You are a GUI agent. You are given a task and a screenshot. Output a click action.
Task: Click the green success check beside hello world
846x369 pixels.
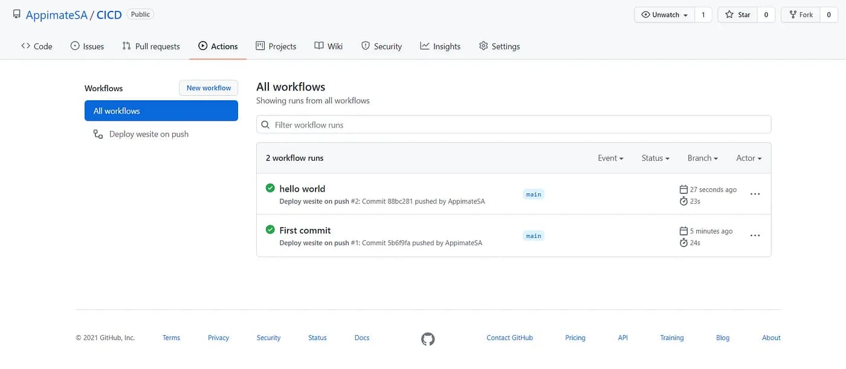click(x=270, y=188)
